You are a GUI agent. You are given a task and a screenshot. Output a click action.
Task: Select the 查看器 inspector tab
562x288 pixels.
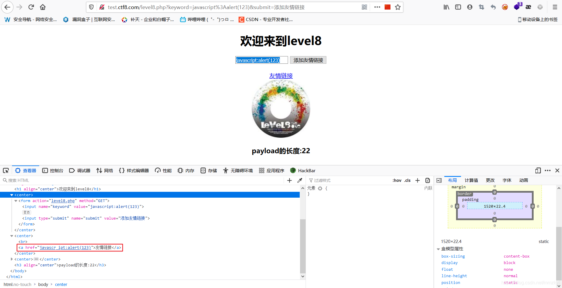pyautogui.click(x=26, y=170)
